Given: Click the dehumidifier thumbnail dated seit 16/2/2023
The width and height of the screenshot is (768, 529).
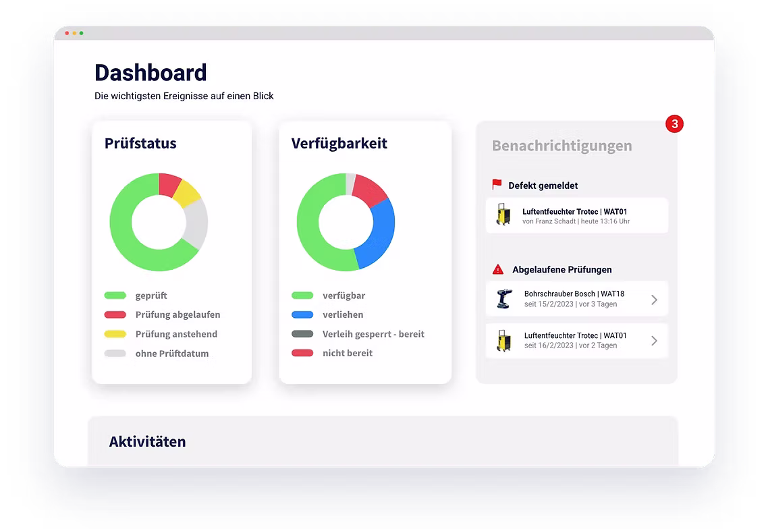Looking at the screenshot, I should (x=503, y=341).
